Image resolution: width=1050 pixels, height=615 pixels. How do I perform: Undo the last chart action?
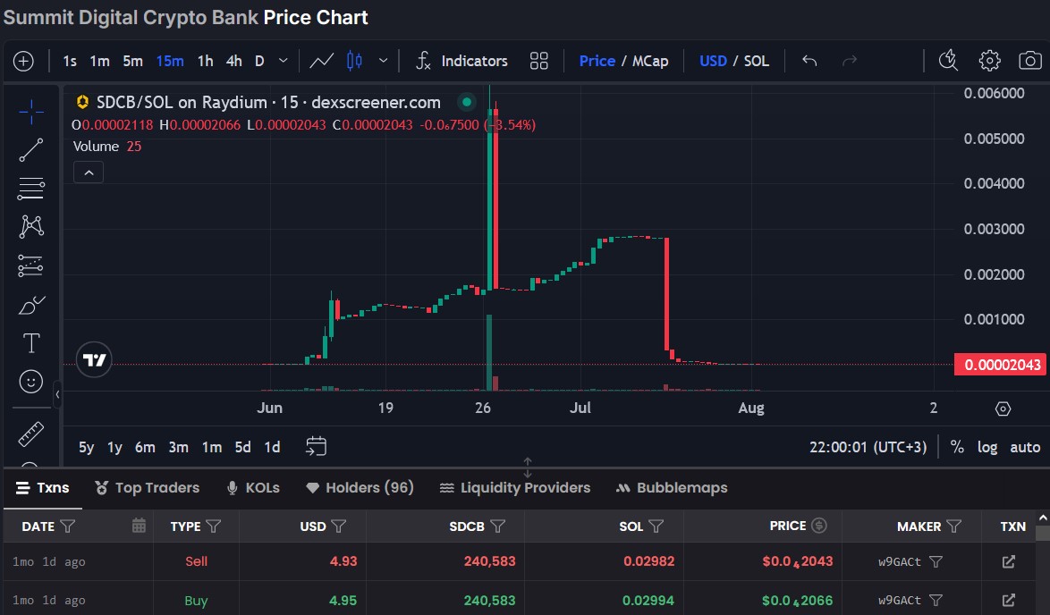pyautogui.click(x=809, y=61)
